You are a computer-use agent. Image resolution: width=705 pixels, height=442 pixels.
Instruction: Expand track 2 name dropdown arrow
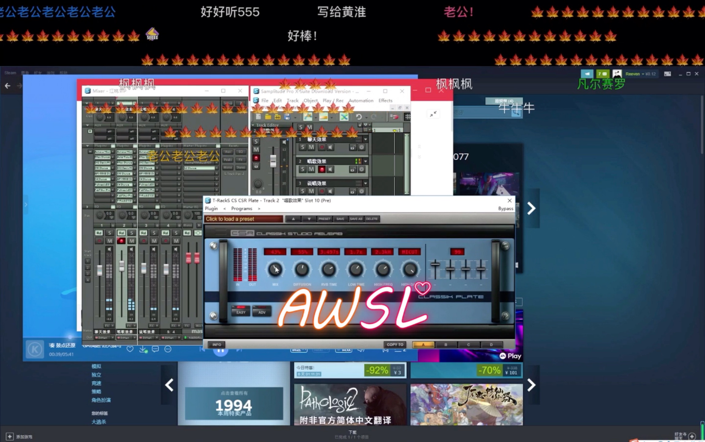pos(365,161)
